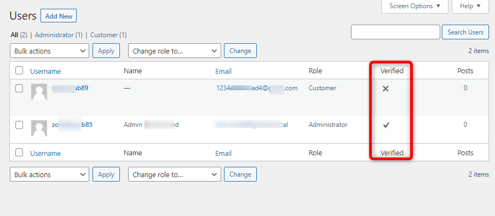Click the Add New user button
The image size is (495, 216).
point(59,16)
